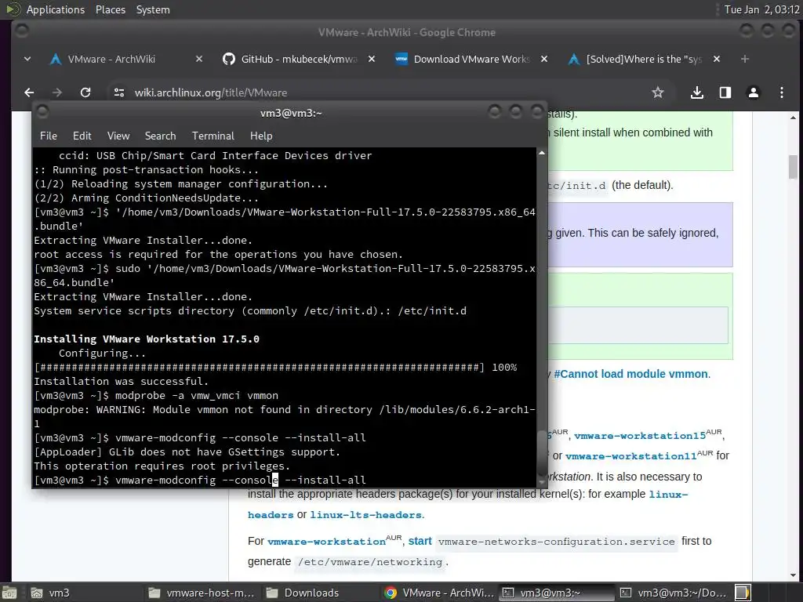Image resolution: width=803 pixels, height=602 pixels.
Task: Switch to VMware - ArchWi... Chrome taskbar item
Action: (439, 593)
